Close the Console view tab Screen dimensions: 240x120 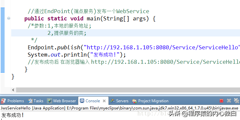pos(104,101)
